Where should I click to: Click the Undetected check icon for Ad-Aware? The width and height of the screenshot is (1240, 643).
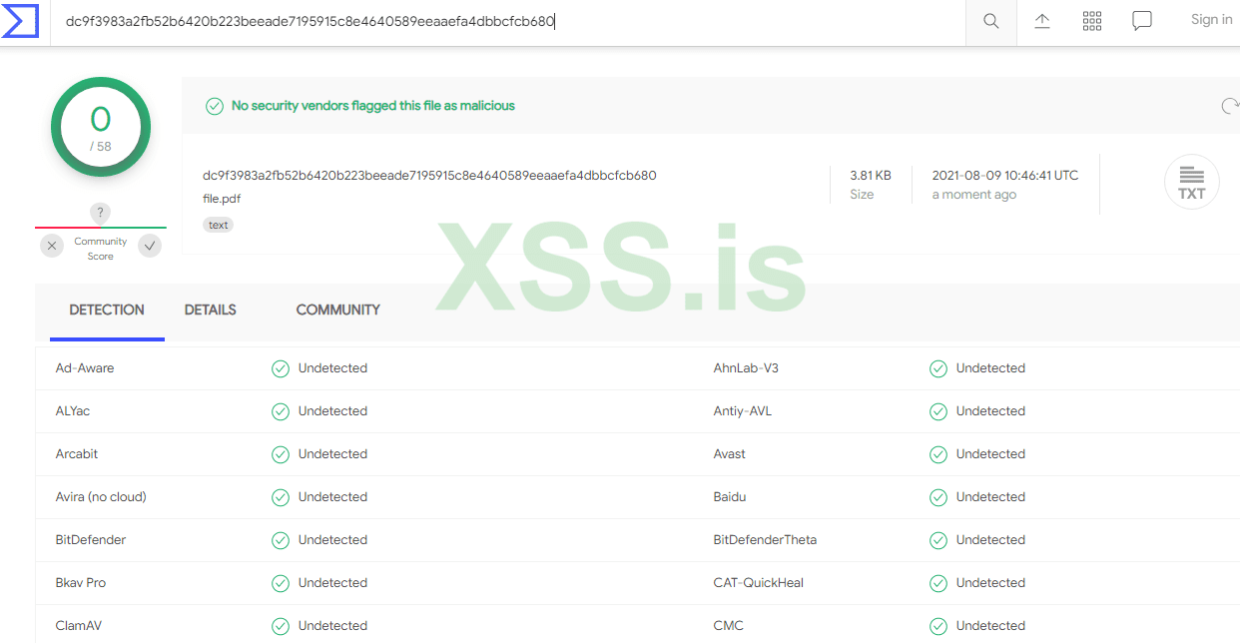pos(281,369)
